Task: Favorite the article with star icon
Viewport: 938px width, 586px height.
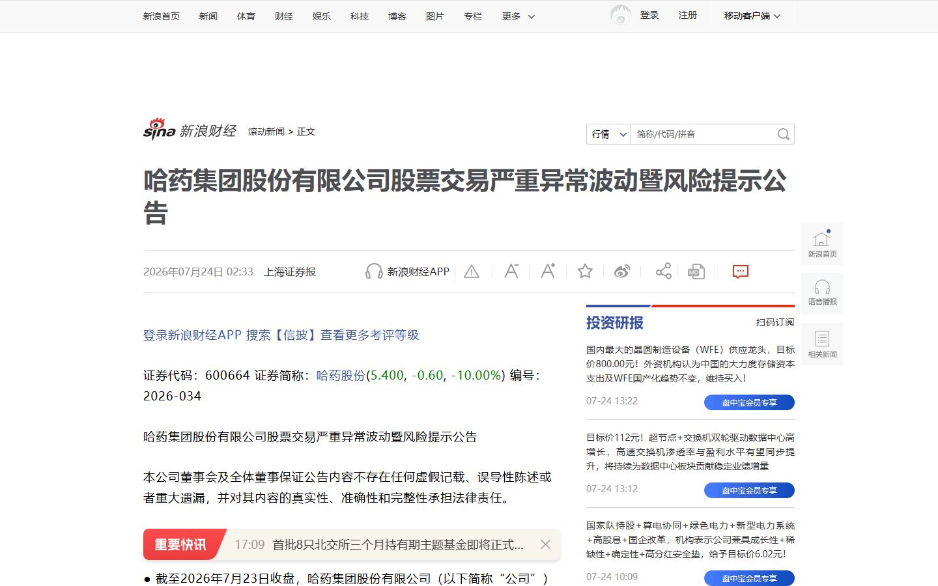Action: click(585, 271)
